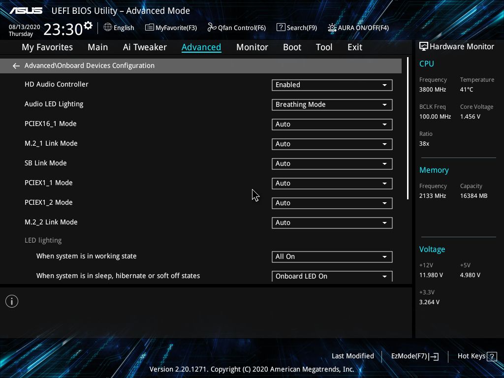Expand the PCIEX16_1 Mode dropdown
This screenshot has height=378, width=504.
(332, 125)
